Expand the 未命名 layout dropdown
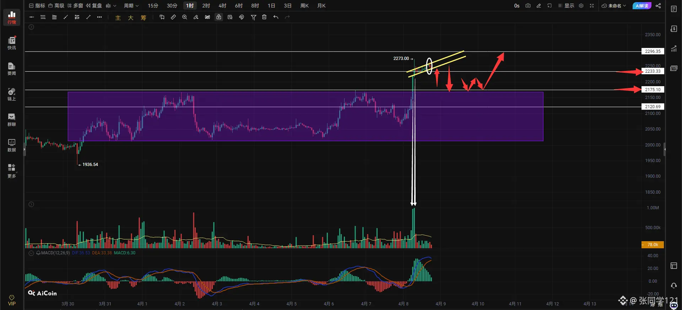682x310 pixels. (613, 6)
